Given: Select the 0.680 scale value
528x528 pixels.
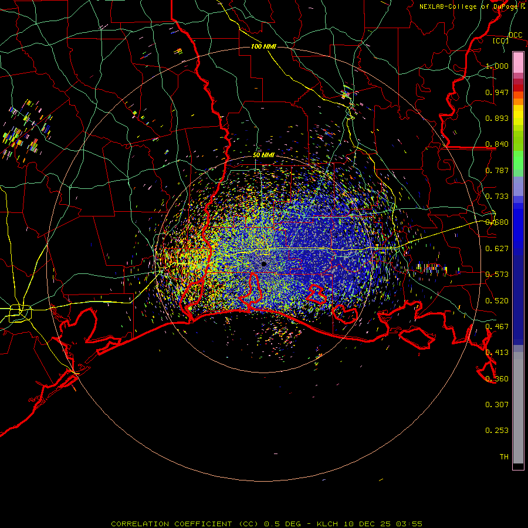Looking at the screenshot, I should [497, 222].
